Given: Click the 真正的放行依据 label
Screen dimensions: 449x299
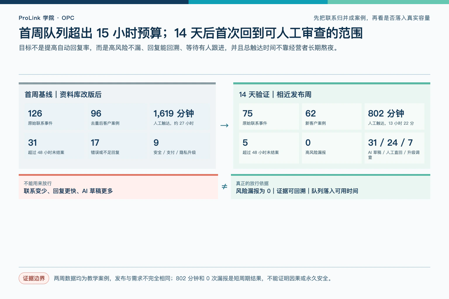Looking at the screenshot, I should click(x=252, y=183).
